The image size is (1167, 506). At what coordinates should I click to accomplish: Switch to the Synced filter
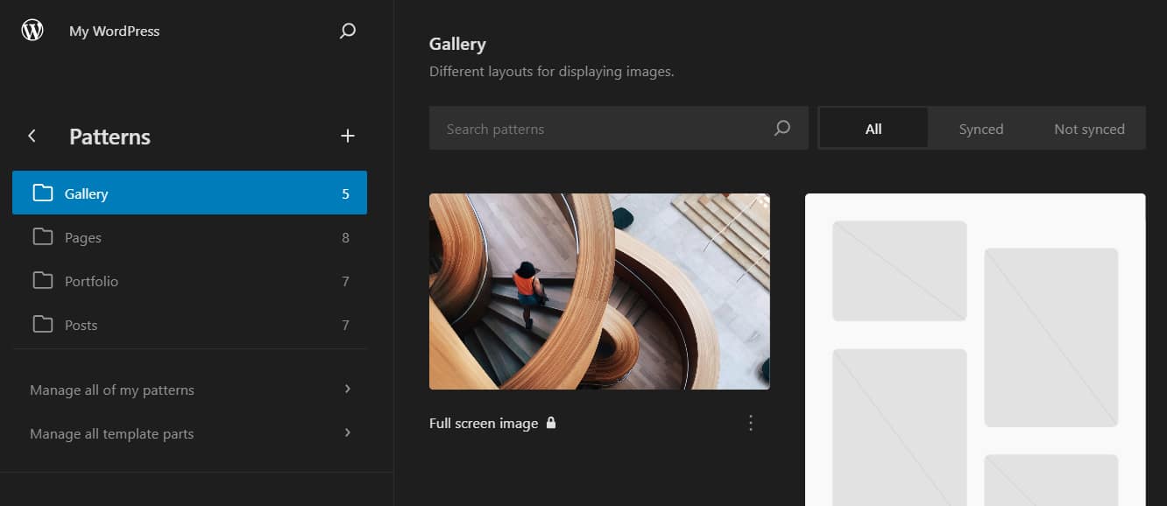[x=980, y=128]
